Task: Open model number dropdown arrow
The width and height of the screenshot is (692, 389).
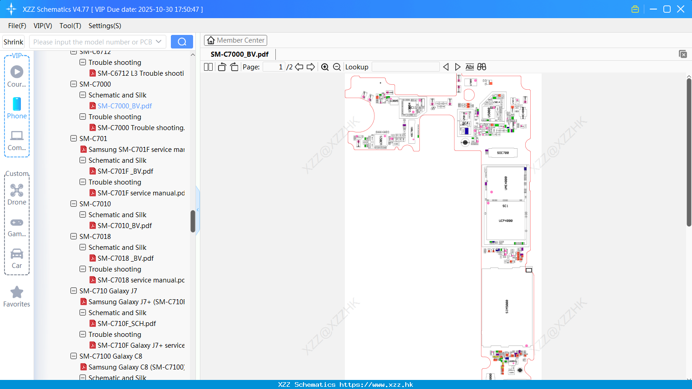Action: click(159, 42)
